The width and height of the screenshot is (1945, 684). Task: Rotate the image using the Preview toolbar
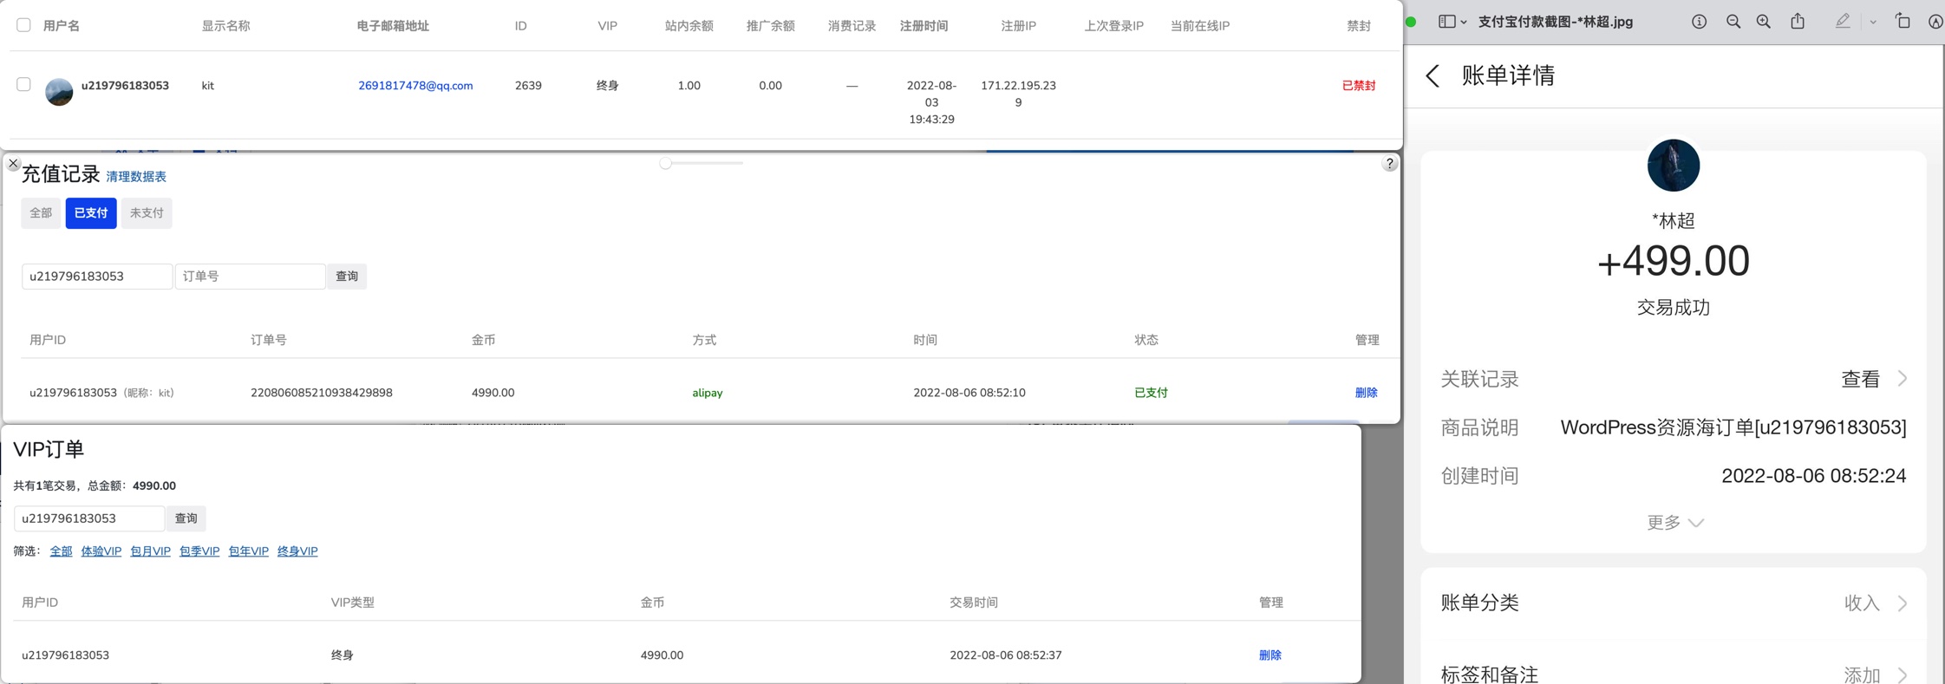[1903, 21]
